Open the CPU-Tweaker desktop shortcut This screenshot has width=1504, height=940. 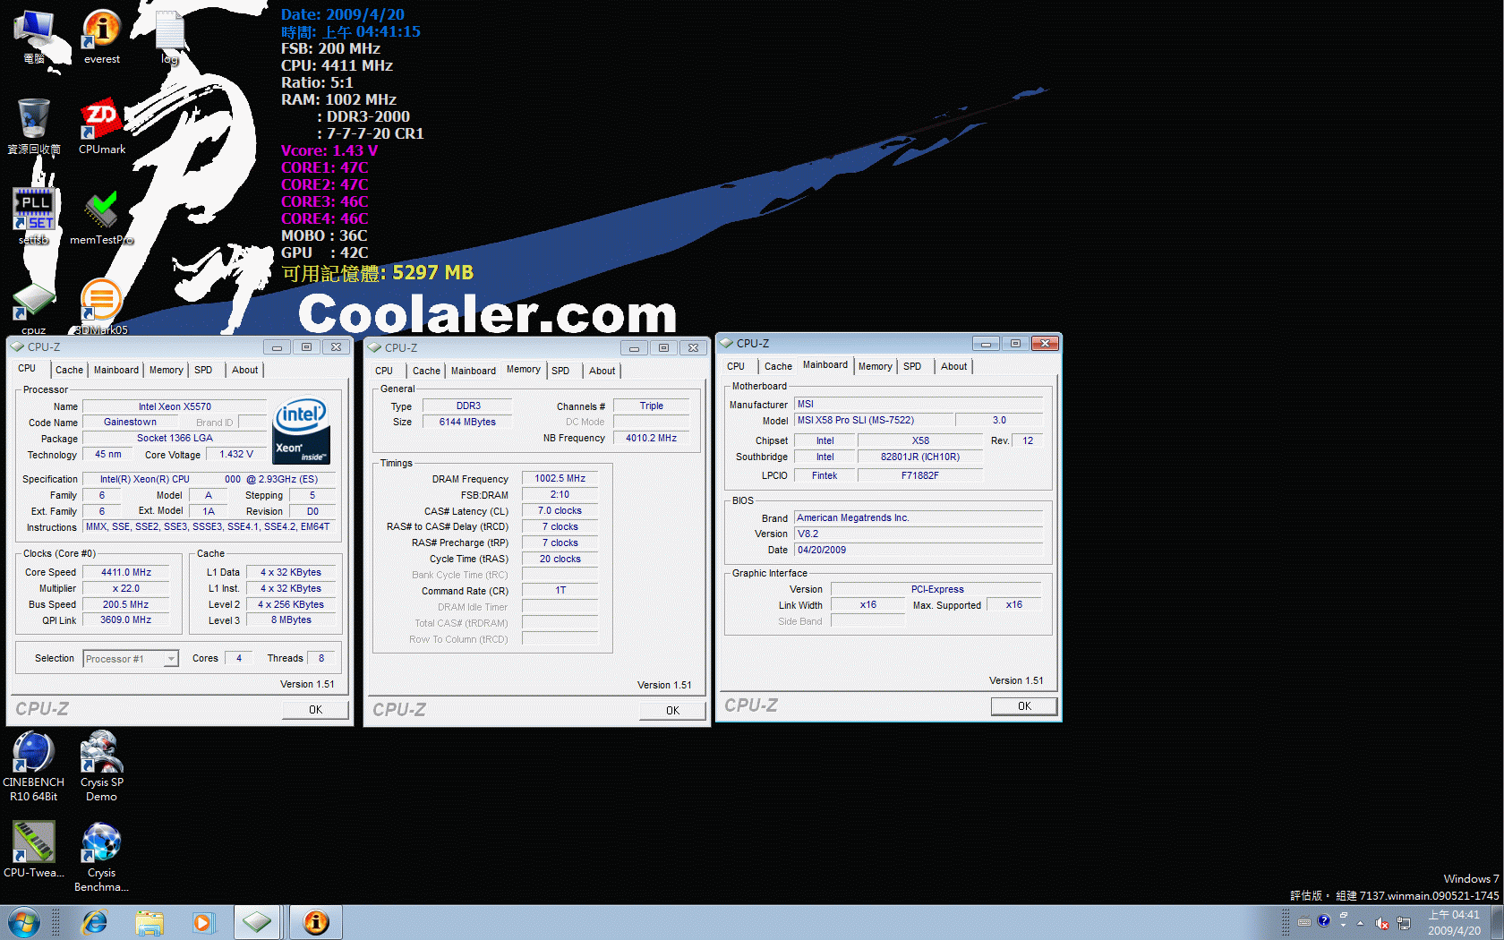click(34, 850)
